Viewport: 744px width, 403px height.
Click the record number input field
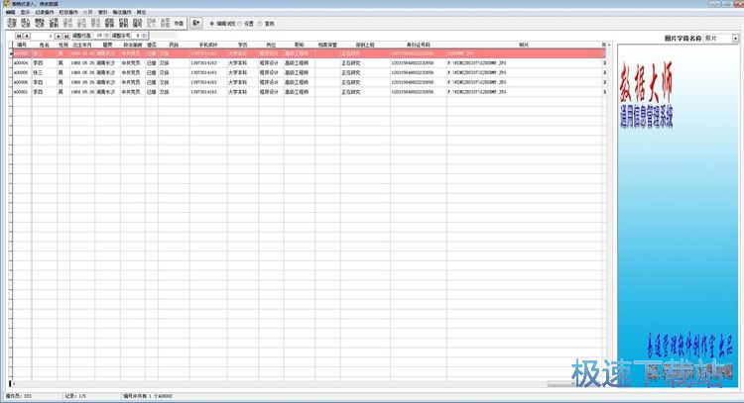pyautogui.click(x=43, y=36)
